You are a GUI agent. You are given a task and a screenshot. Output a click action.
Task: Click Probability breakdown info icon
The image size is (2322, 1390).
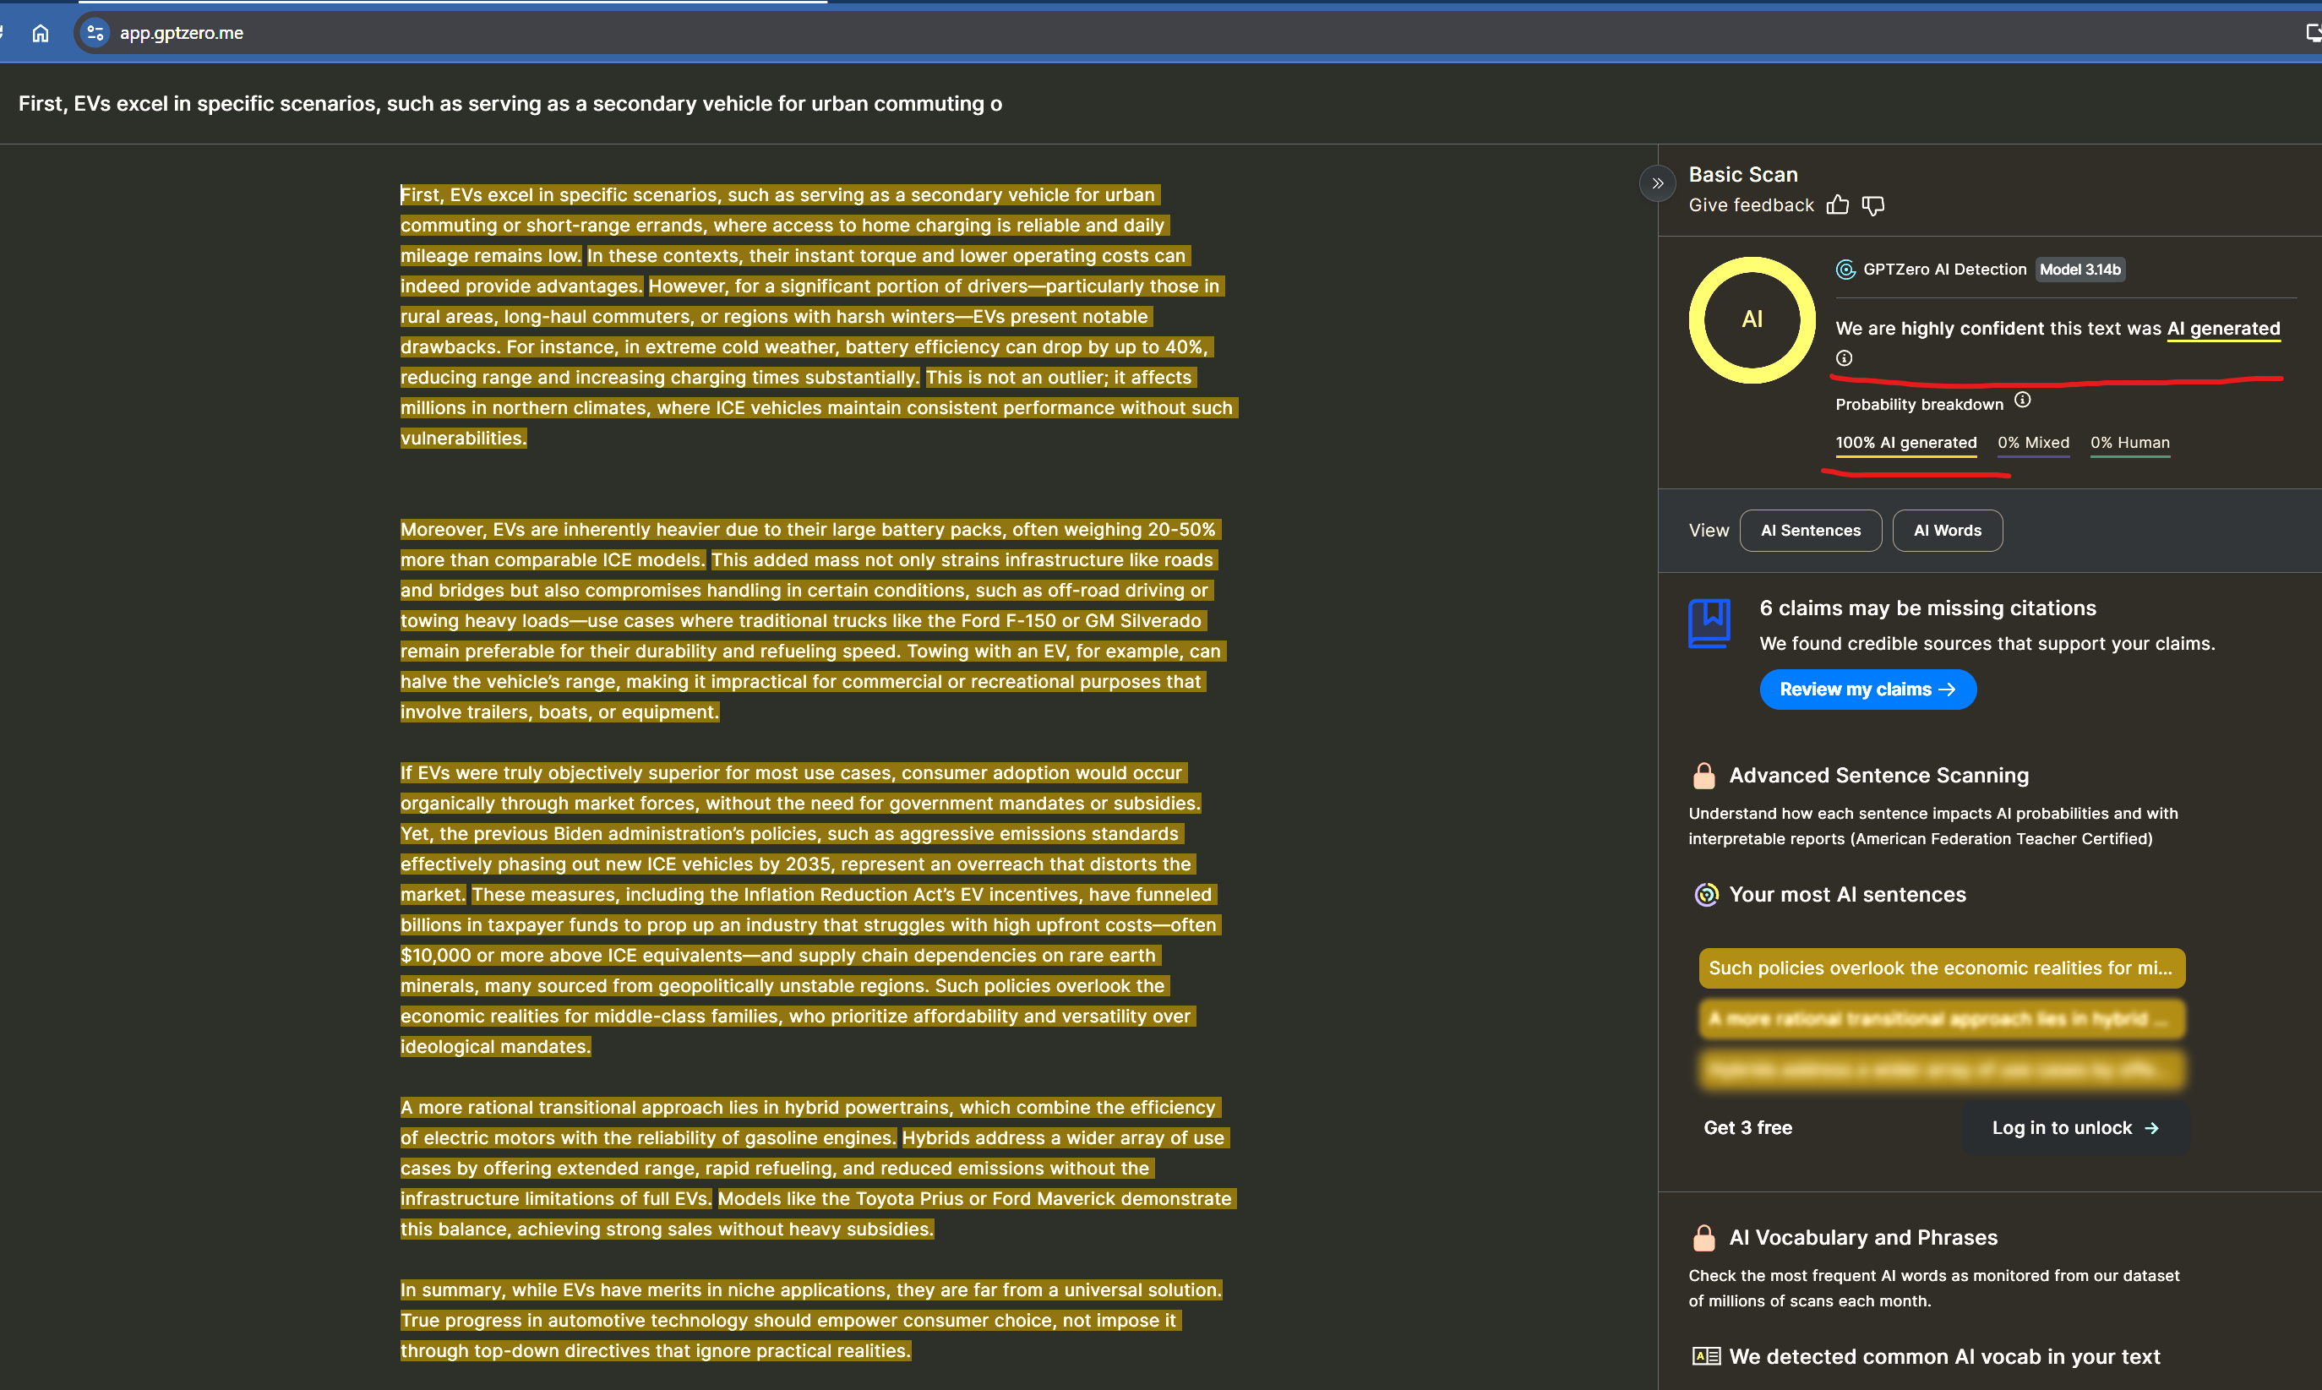point(2022,401)
